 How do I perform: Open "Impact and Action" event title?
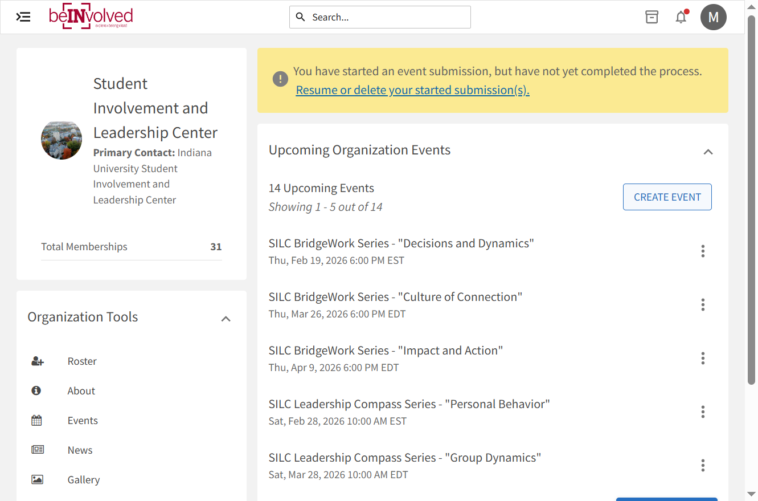[386, 351]
